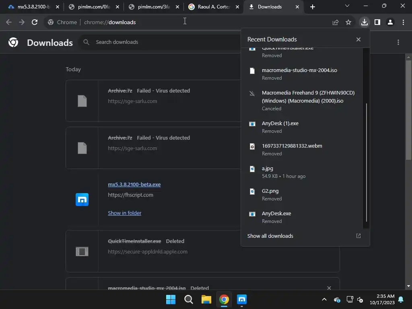Open Windows taskbar Search
The width and height of the screenshot is (412, 309).
point(188,299)
